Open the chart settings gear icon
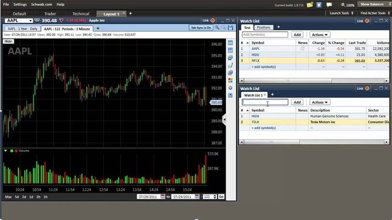This screenshot has width=392, height=220. coord(231,88)
